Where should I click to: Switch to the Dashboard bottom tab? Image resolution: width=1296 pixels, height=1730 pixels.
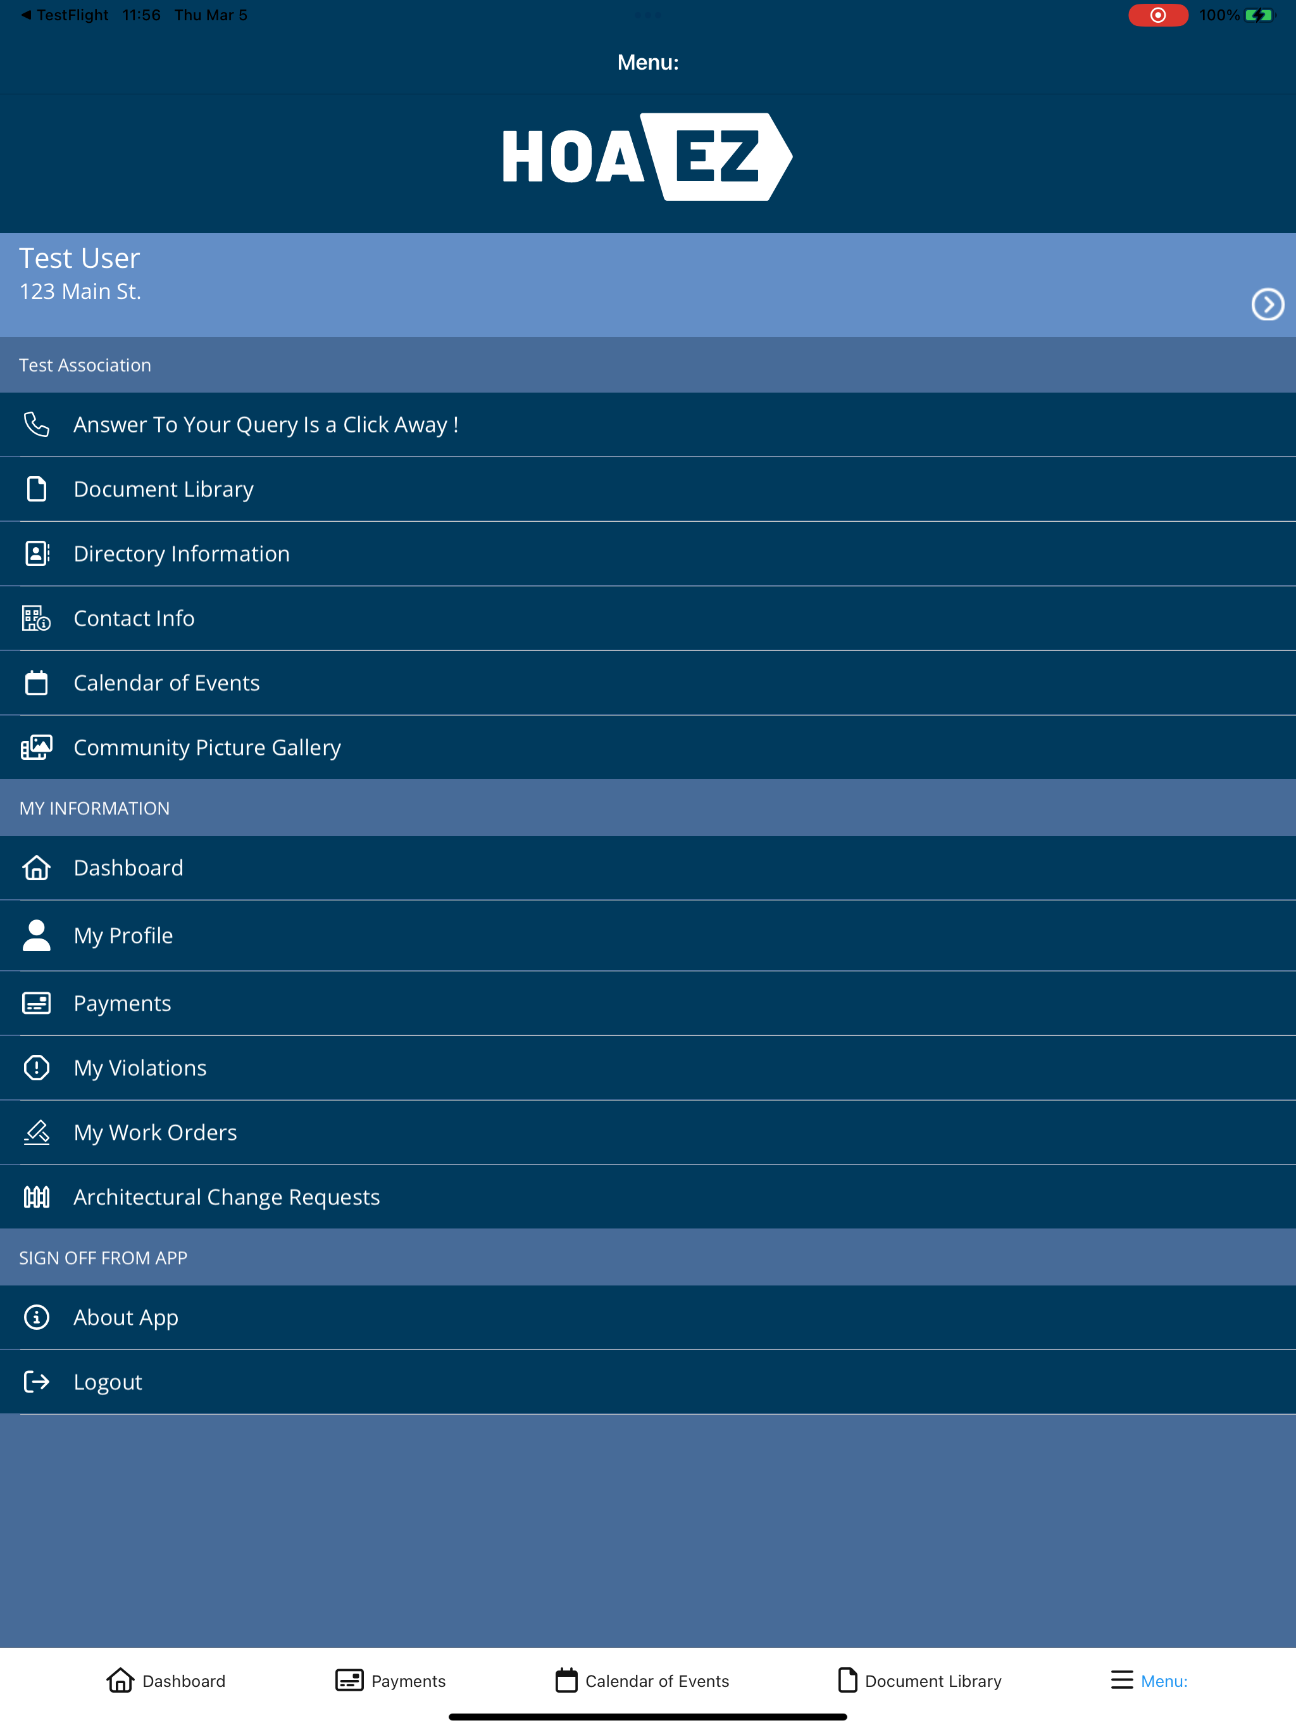point(166,1680)
